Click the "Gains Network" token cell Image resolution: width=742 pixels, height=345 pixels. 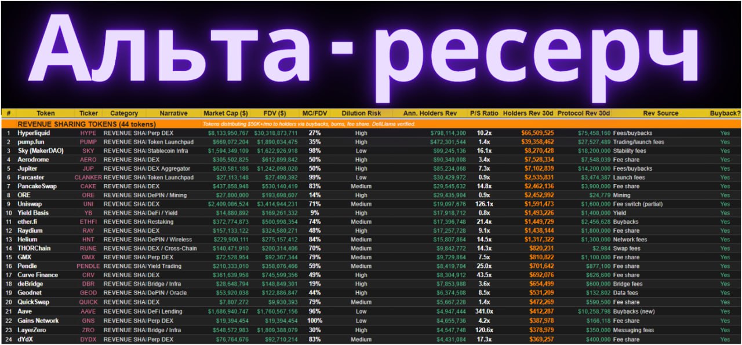point(38,321)
